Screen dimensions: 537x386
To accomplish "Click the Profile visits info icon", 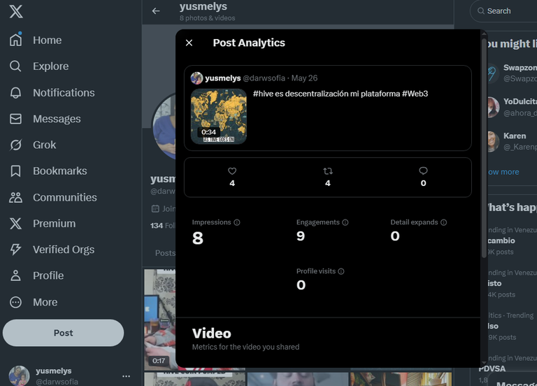I will pos(341,271).
